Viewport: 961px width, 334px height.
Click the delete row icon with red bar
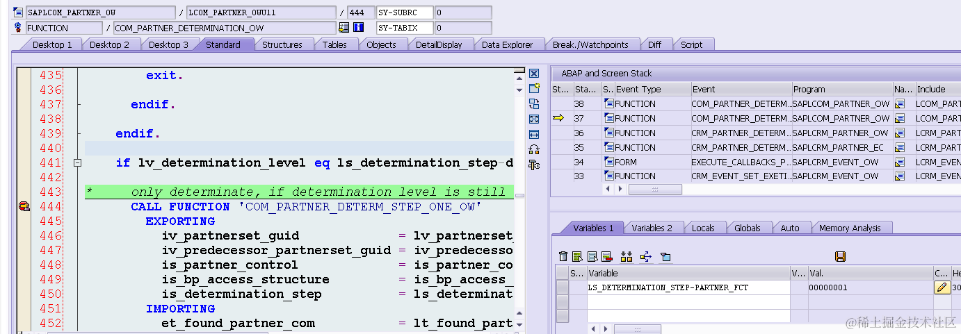point(606,257)
